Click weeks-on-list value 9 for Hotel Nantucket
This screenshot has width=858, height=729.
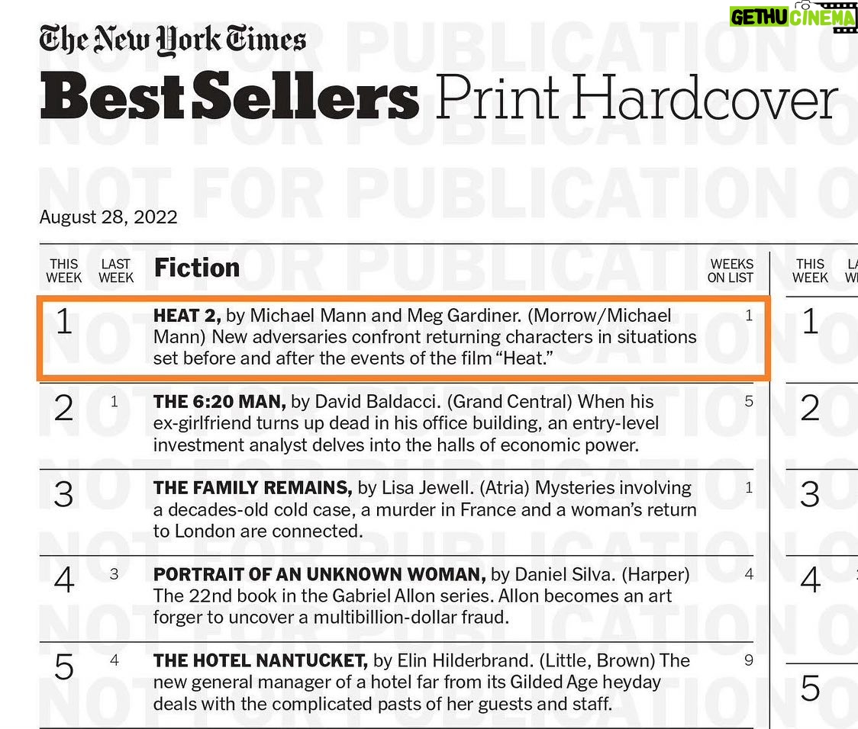pyautogui.click(x=748, y=660)
